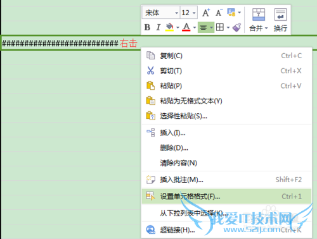
Task: Click the wrap text icon
Action: 280,15
